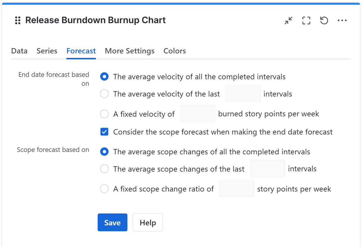362x247 pixels.
Task: Disable considering scope forecast for end date
Action: click(x=104, y=132)
